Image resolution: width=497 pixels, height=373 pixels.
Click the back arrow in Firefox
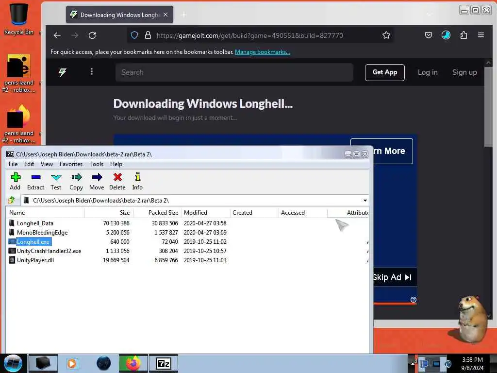(x=57, y=35)
